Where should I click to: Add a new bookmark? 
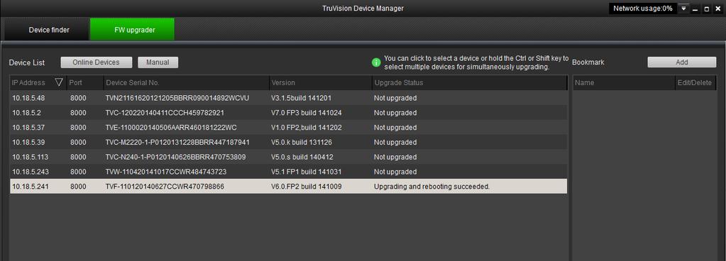[681, 62]
